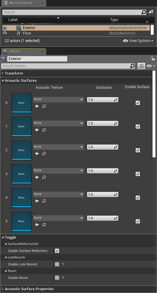Expand Acoustic Surface Properties section
Screen dimensions: 157x293
click(3, 289)
